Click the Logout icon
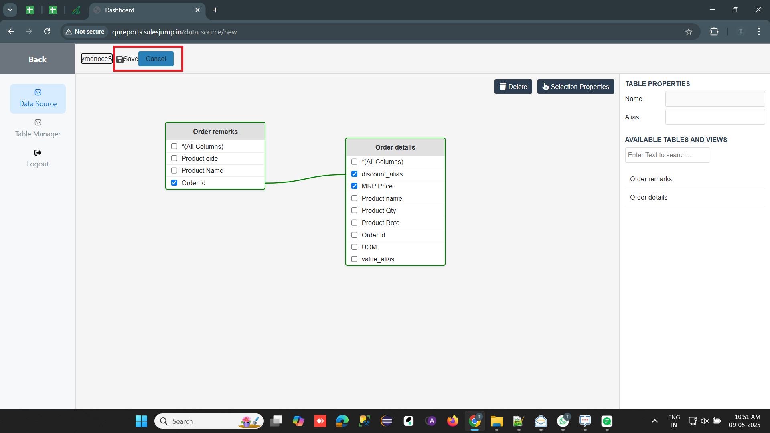Image resolution: width=770 pixels, height=433 pixels. coord(38,153)
